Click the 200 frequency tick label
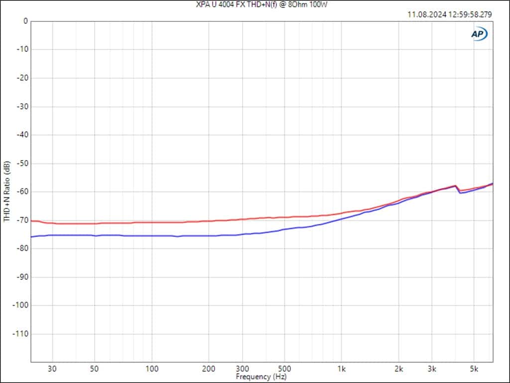 click(209, 369)
